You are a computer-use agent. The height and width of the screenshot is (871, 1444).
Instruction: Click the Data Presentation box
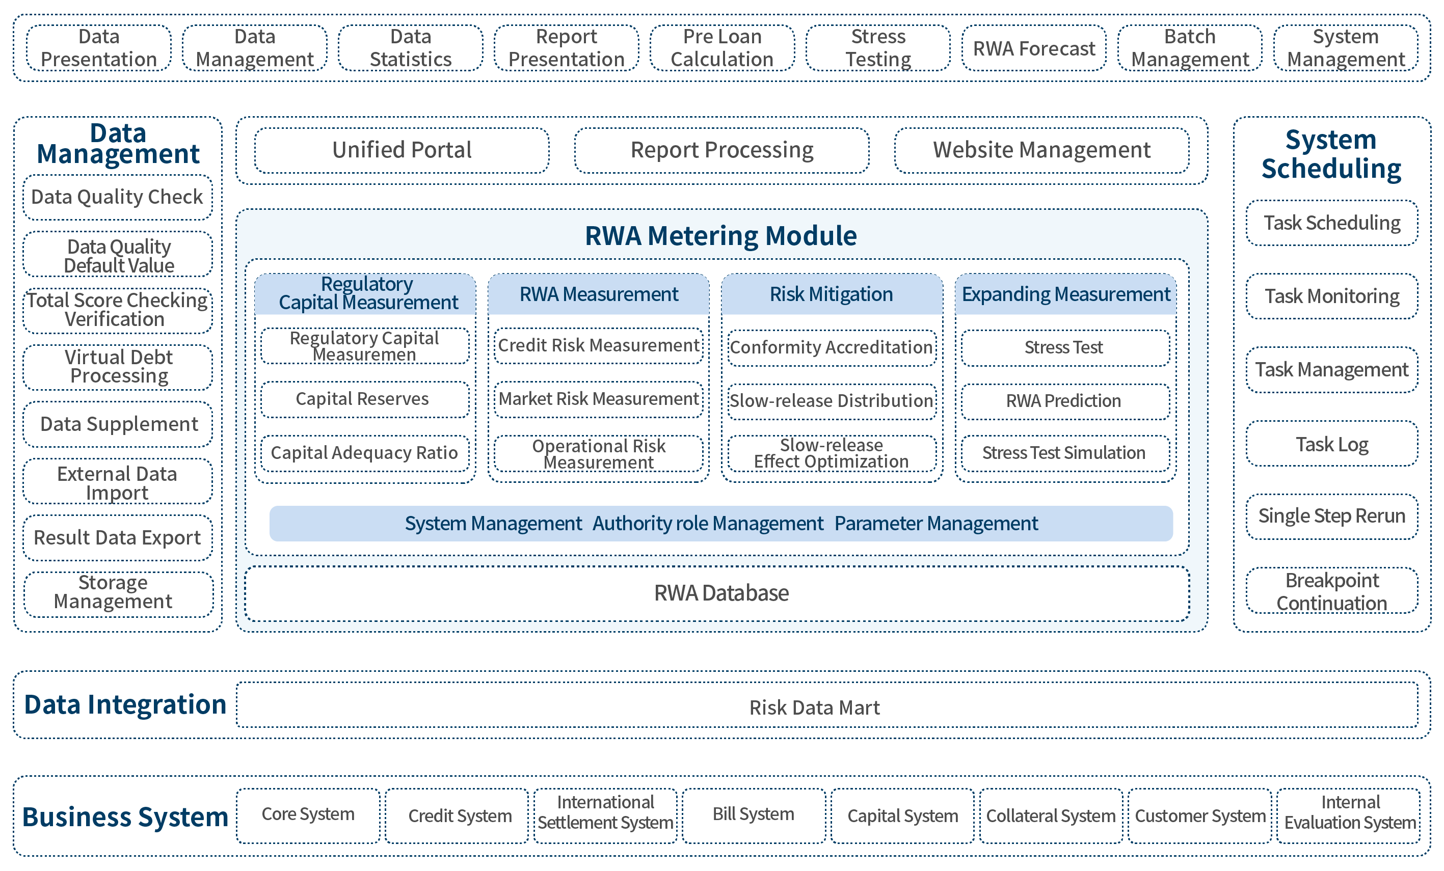coord(99,48)
